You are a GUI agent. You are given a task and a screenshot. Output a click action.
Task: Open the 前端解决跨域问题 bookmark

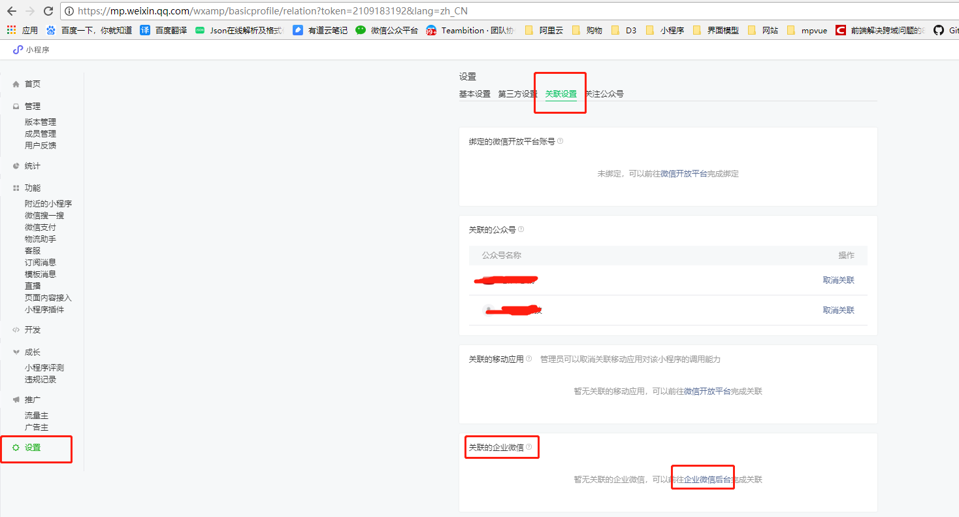click(881, 30)
